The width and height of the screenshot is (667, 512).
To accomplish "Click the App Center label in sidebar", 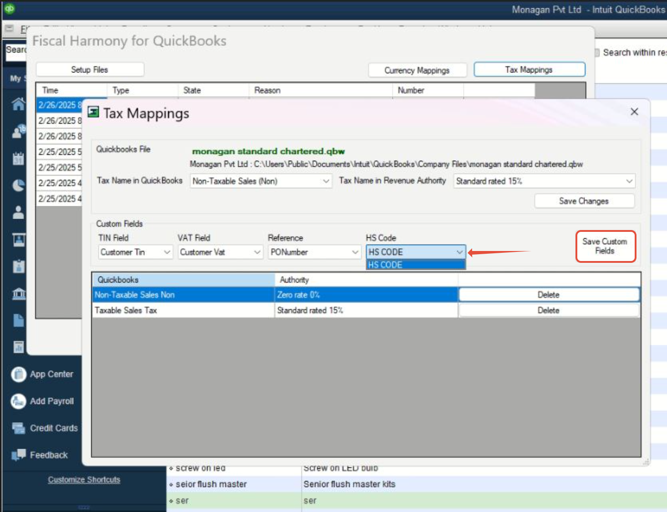I will 51,374.
